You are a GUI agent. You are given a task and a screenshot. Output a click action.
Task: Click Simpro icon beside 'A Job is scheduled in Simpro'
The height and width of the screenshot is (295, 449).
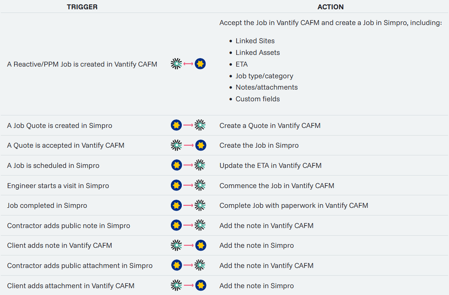(x=176, y=165)
